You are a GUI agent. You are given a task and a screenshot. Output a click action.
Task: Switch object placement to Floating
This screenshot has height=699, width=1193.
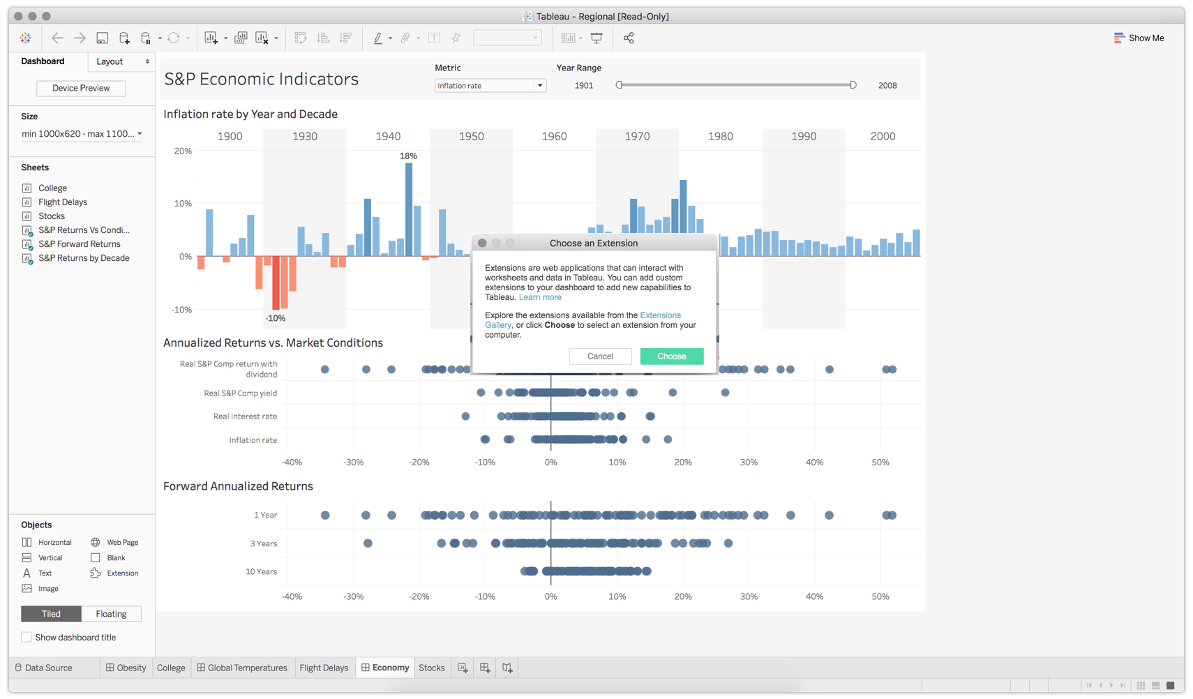click(x=112, y=614)
